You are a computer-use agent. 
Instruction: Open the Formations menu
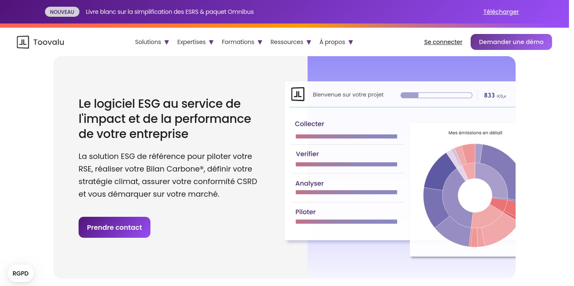coord(238,42)
